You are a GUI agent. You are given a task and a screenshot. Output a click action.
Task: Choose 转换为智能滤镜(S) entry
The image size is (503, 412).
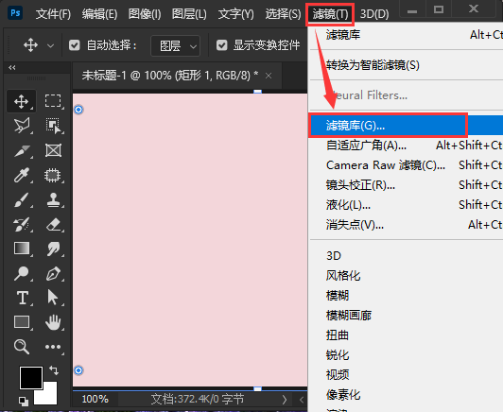pos(406,65)
